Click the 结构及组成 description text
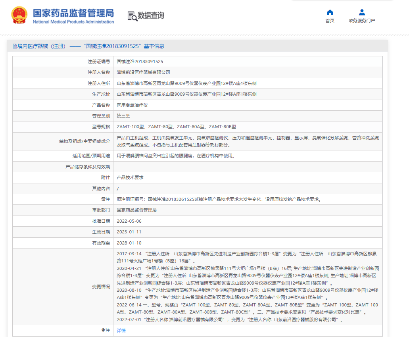409x337 pixels. [x=248, y=141]
